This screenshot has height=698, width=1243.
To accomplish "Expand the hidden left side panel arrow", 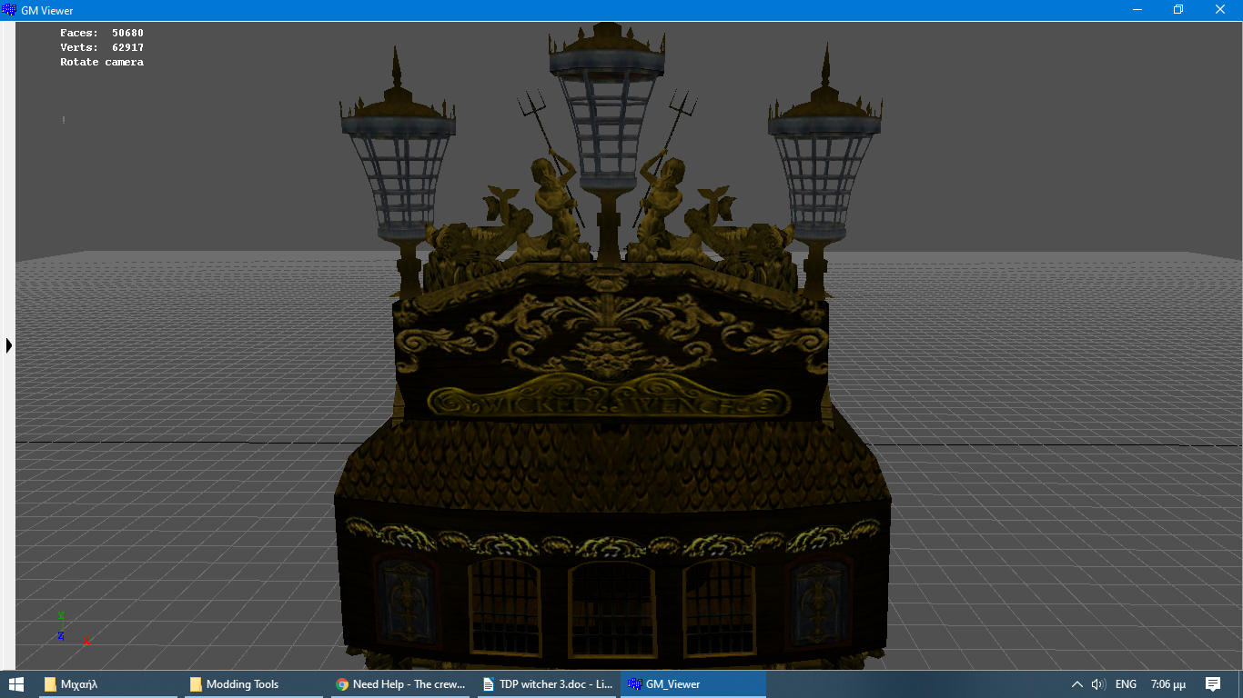I will coord(9,345).
